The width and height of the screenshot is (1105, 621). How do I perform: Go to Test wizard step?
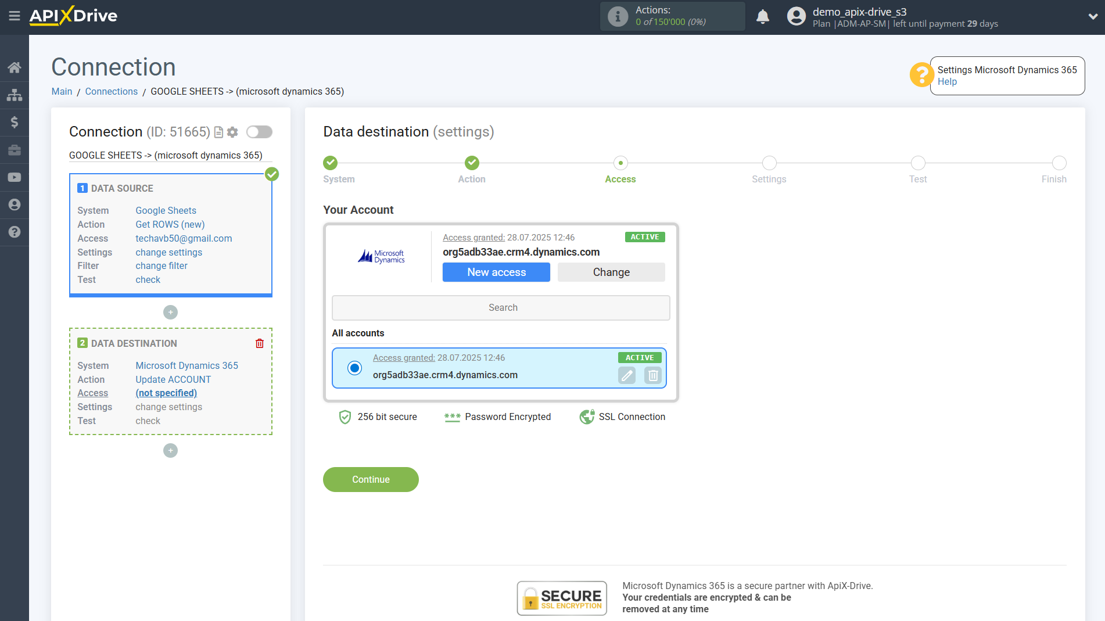(918, 163)
